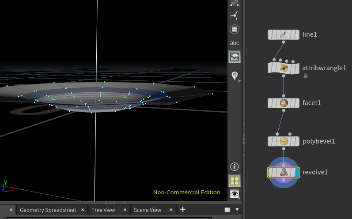
Task: Select the polybevel1 node icon
Action: pyautogui.click(x=284, y=141)
